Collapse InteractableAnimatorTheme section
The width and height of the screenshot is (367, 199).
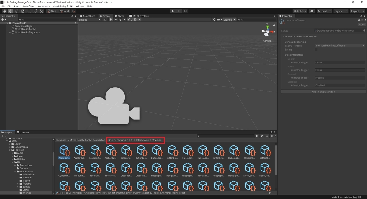pyautogui.click(x=283, y=36)
